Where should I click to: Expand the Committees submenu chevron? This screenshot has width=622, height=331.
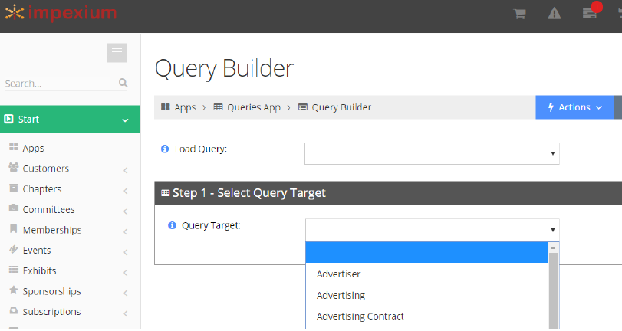(125, 211)
